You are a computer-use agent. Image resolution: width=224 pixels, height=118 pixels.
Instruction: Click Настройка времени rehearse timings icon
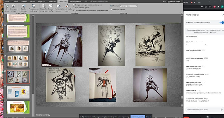pyautogui.click(x=58, y=6)
